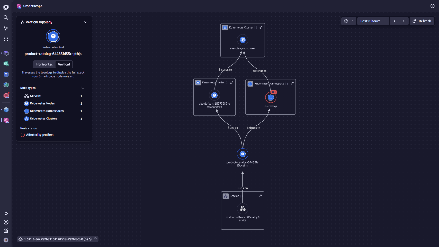
Task: Select the AI assistant sparkles icon in sidebar
Action: pyautogui.click(x=6, y=28)
